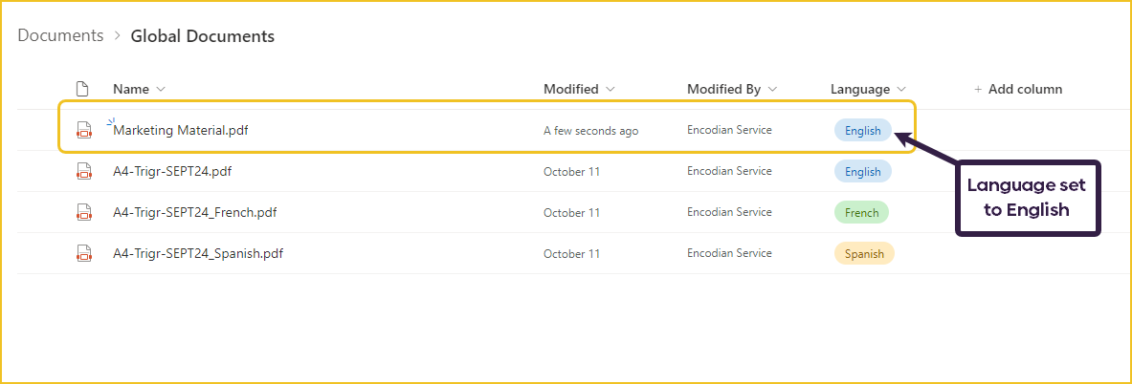Click PDF icon beside A4-Trigr-SEPT24_French.pdf
This screenshot has height=384, width=1132.
click(83, 212)
